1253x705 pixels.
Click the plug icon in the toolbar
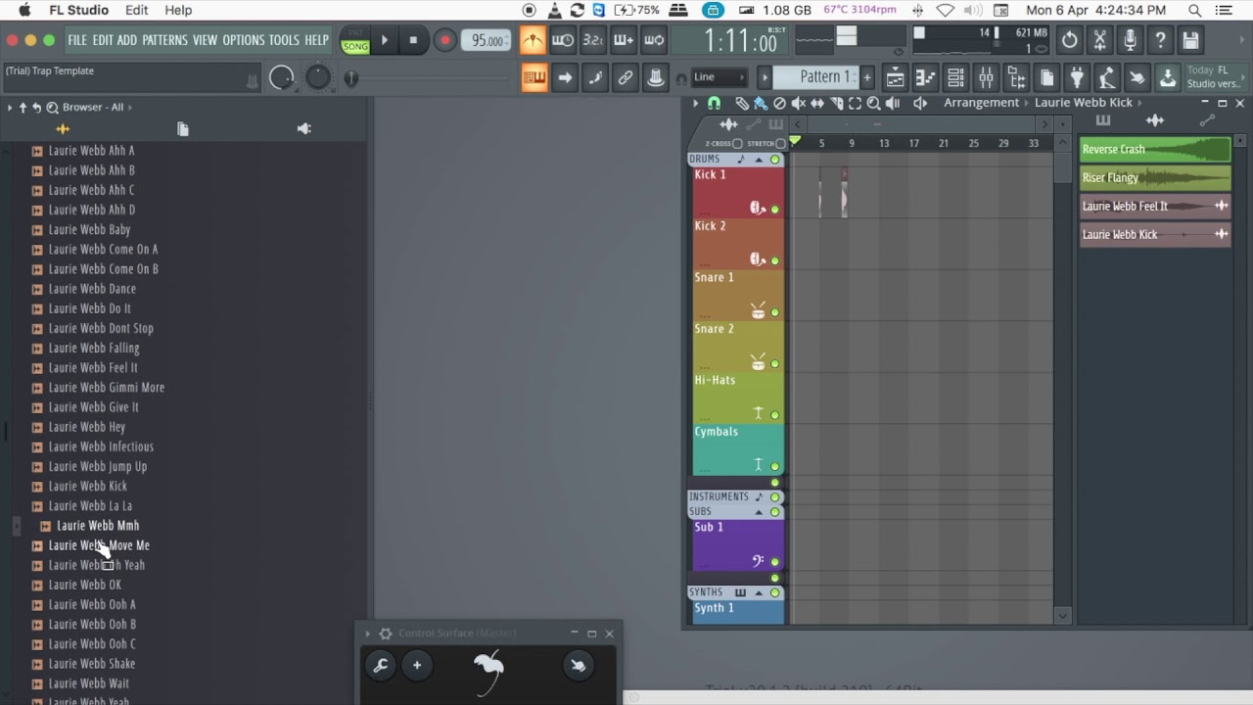point(1077,77)
